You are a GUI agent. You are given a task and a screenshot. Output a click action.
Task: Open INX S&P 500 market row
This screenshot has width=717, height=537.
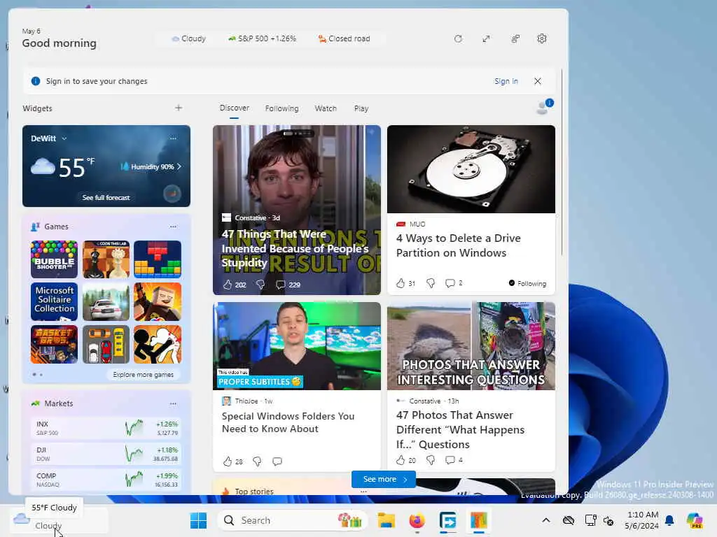[x=106, y=428]
